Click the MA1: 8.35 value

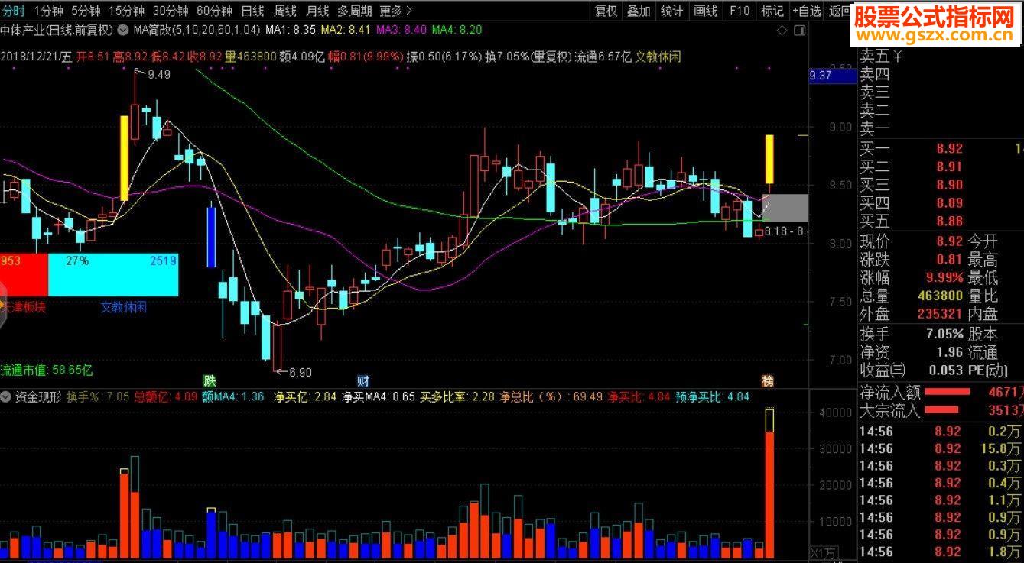coord(290,31)
